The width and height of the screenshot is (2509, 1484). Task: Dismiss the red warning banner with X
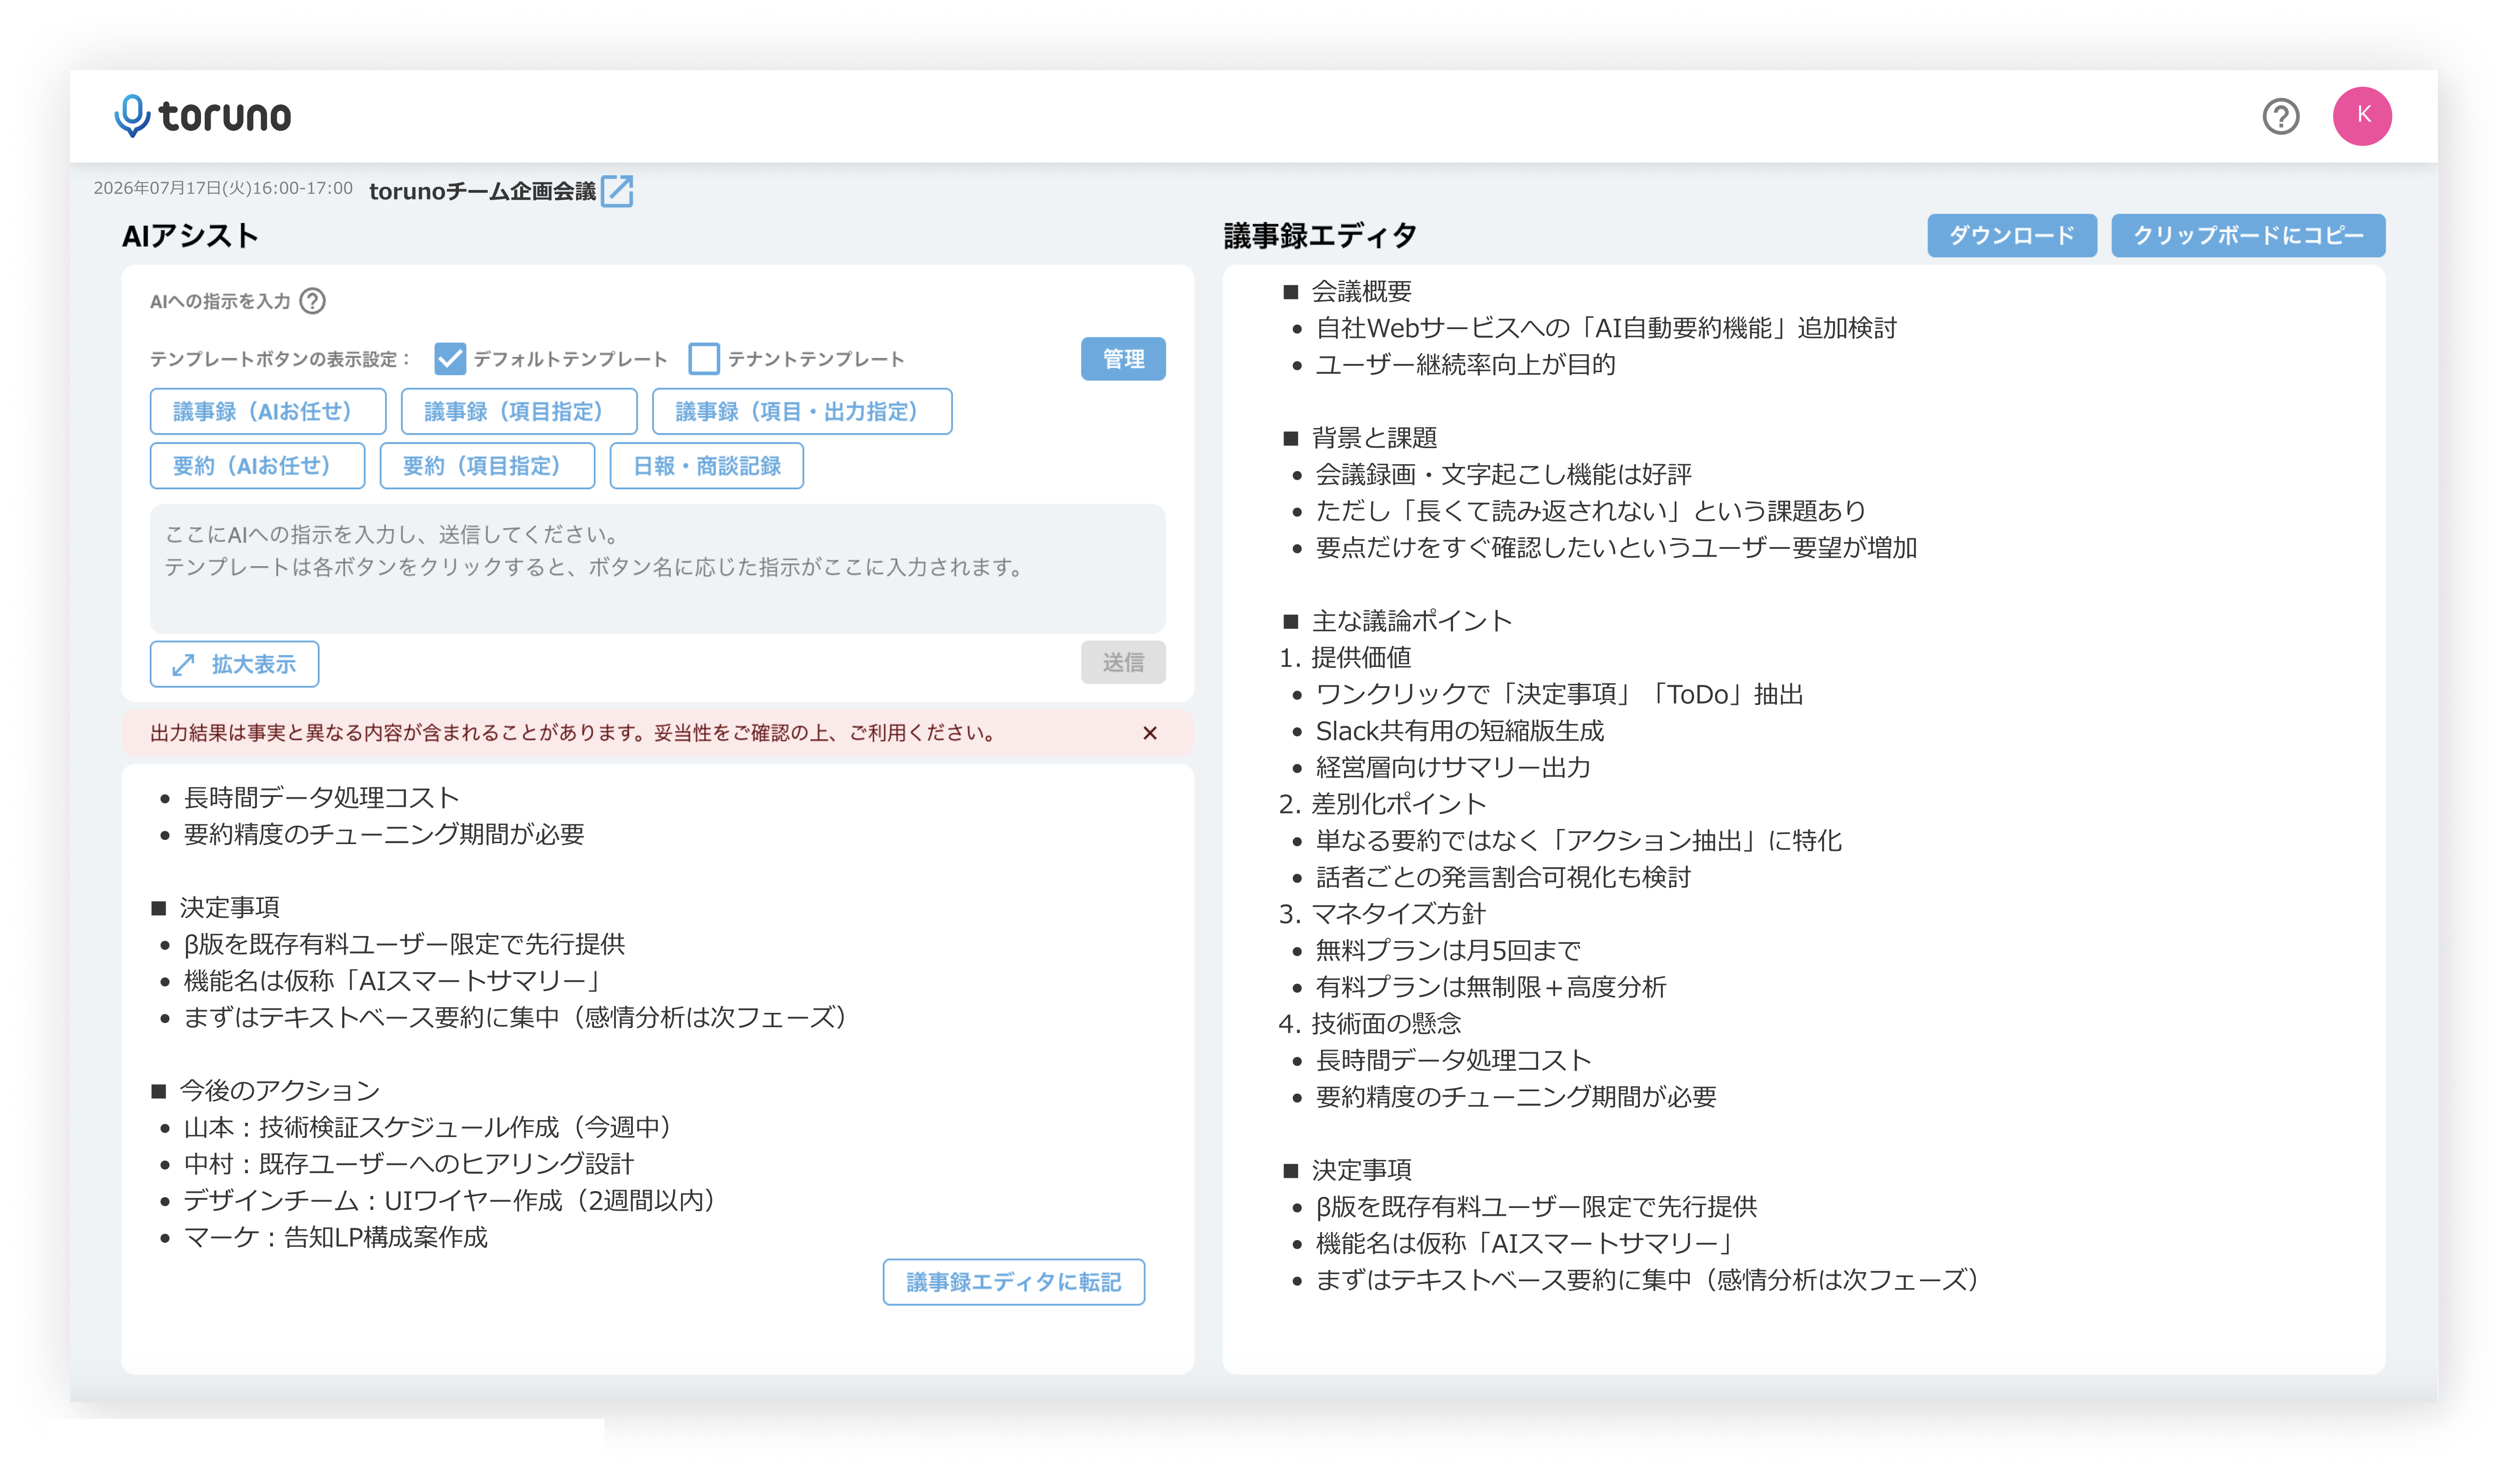[1148, 733]
